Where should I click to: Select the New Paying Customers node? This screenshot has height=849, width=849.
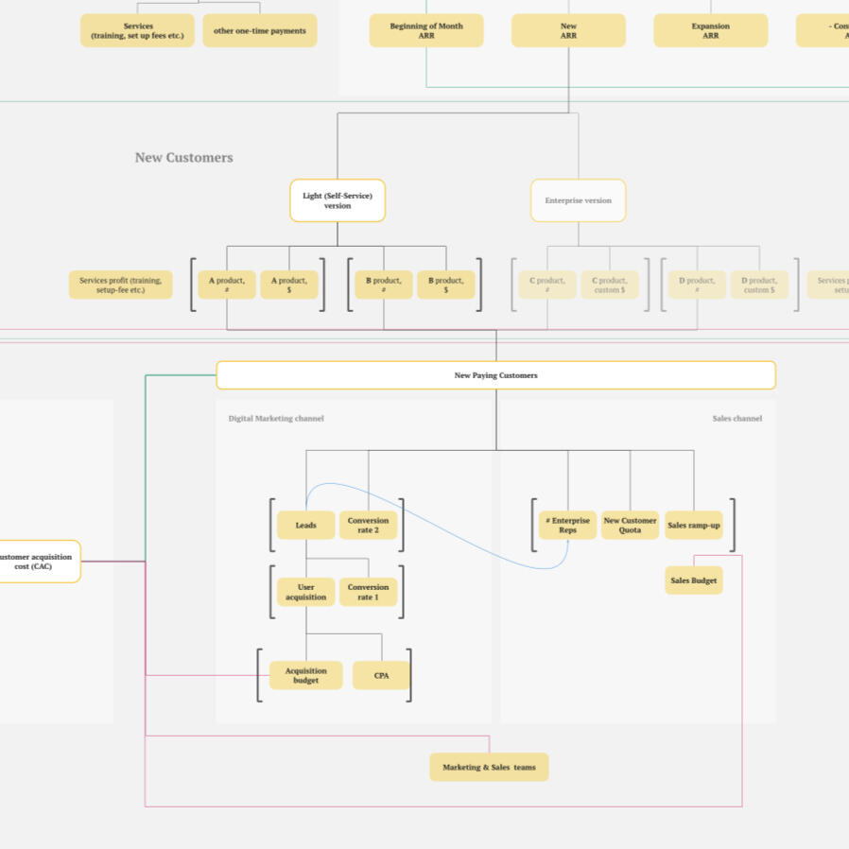pyautogui.click(x=495, y=375)
